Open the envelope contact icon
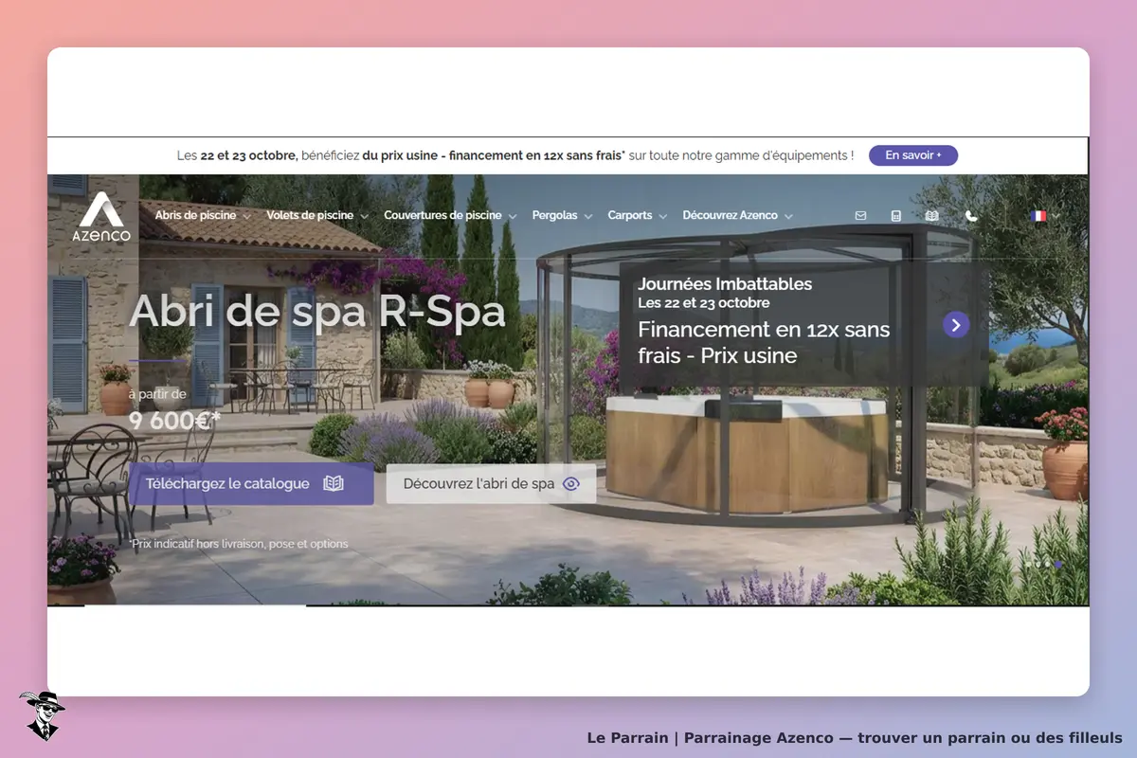Viewport: 1137px width, 758px height. point(860,216)
